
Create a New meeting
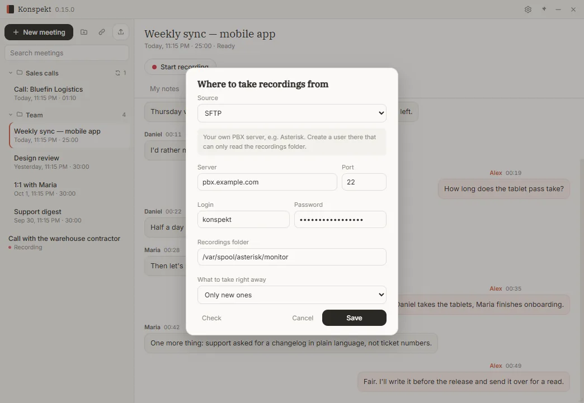(39, 32)
